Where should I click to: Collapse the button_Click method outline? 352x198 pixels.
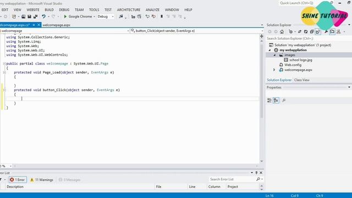click(4, 90)
